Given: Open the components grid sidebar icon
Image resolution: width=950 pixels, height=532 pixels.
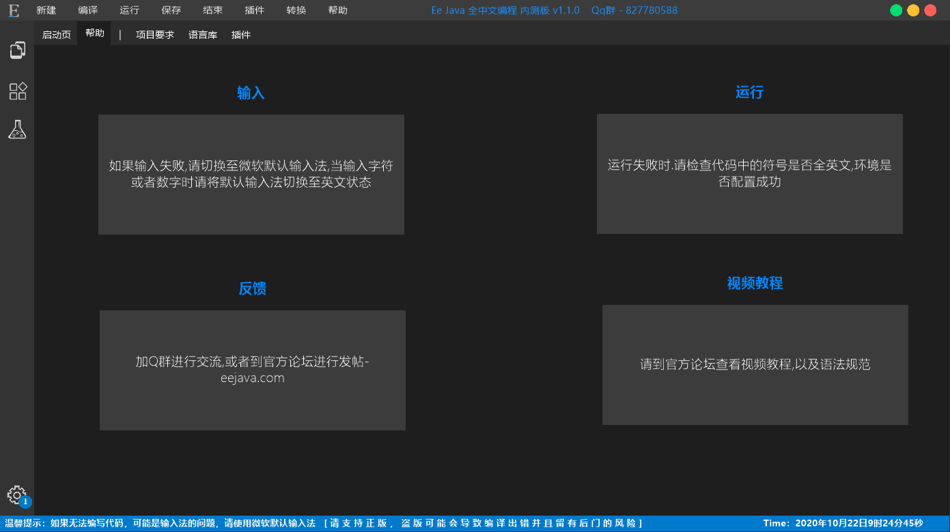Looking at the screenshot, I should coord(17,91).
